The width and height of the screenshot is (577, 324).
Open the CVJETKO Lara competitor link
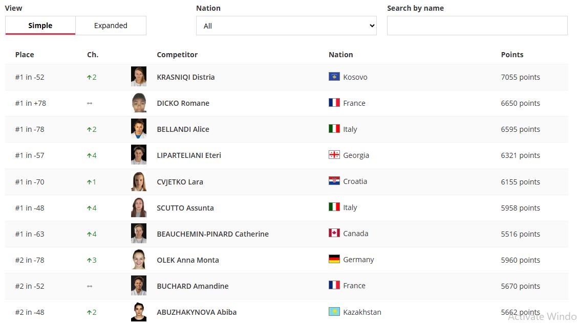coord(180,182)
